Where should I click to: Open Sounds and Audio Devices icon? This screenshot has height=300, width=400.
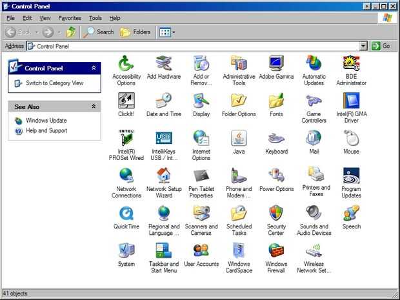coord(314,214)
